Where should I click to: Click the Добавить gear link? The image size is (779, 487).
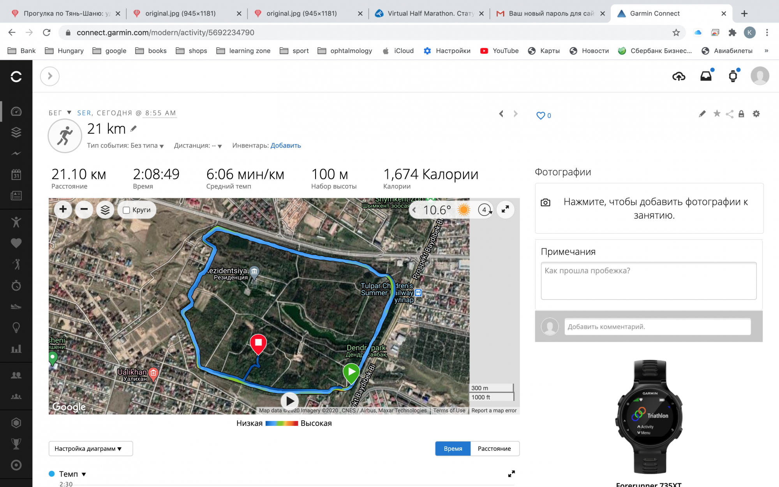(286, 145)
